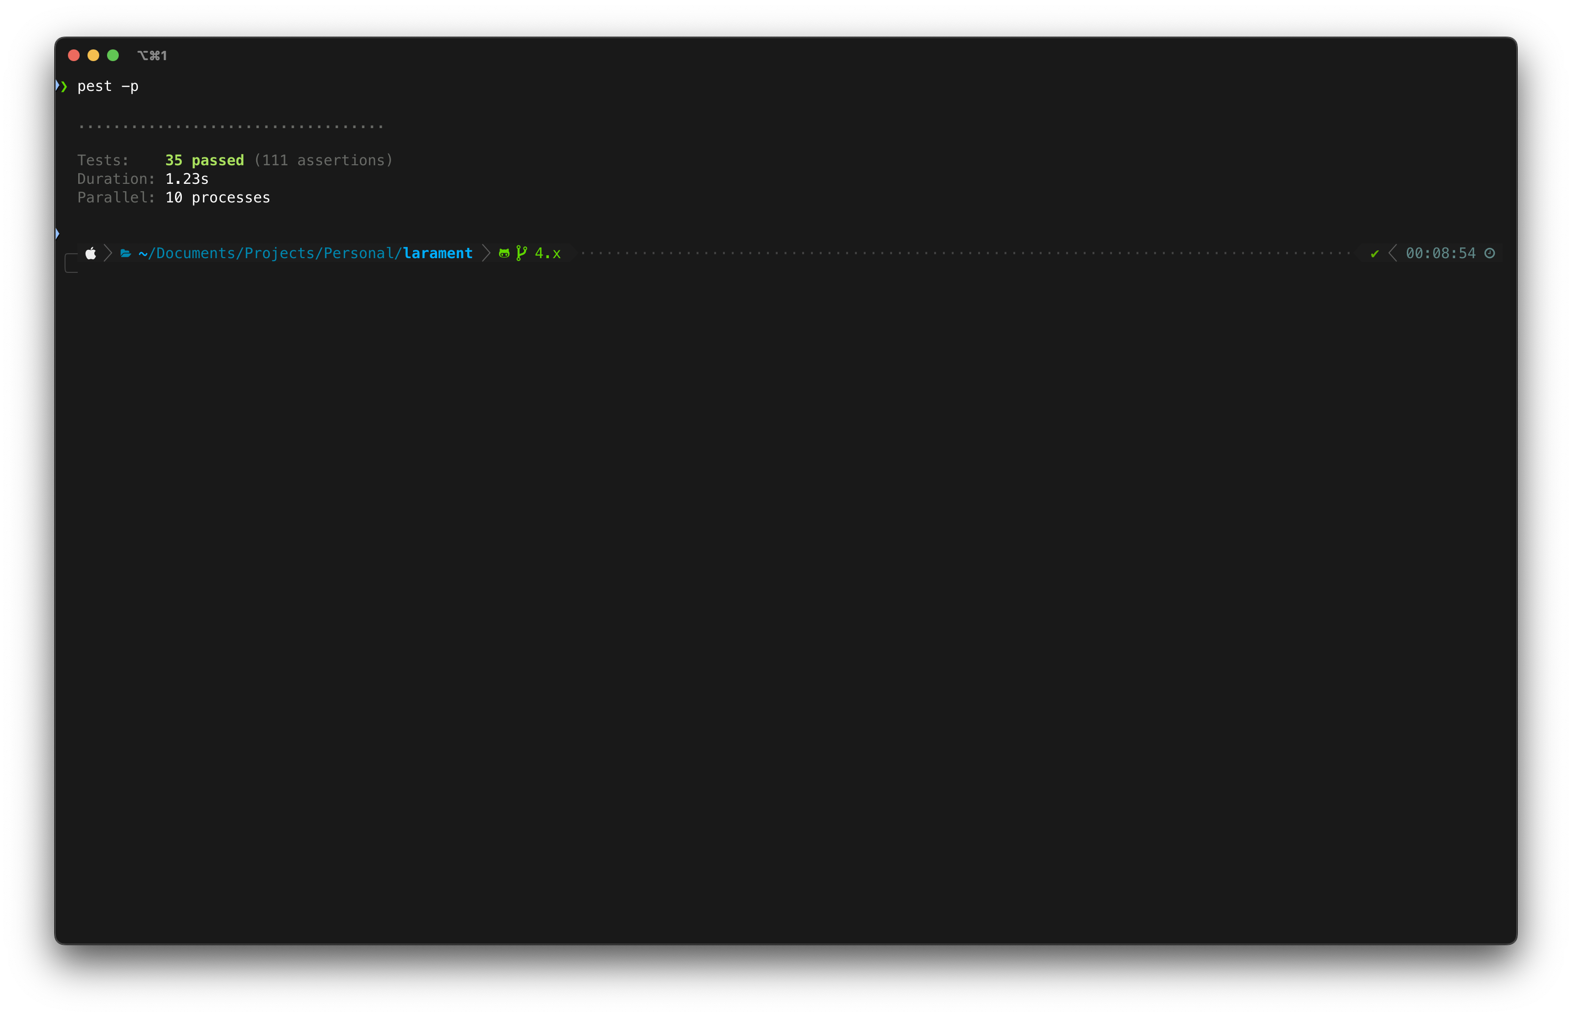Click the git branch icon
This screenshot has height=1017, width=1572.
(522, 253)
